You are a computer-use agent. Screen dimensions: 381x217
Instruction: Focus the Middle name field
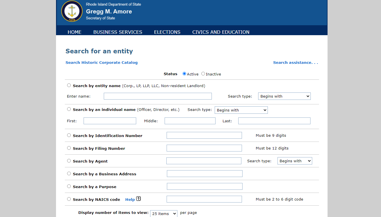tap(190, 121)
